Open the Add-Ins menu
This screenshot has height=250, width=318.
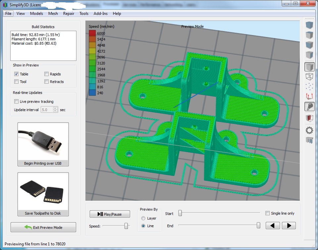[100, 13]
